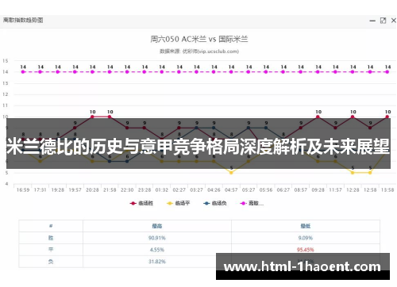Select the 胜 row label in table

[51, 238]
